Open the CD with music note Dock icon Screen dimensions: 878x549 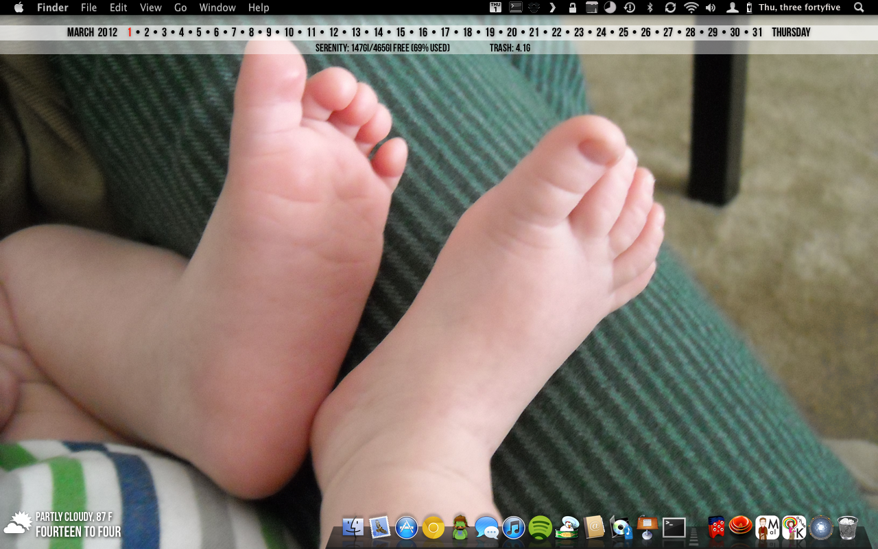coord(621,527)
